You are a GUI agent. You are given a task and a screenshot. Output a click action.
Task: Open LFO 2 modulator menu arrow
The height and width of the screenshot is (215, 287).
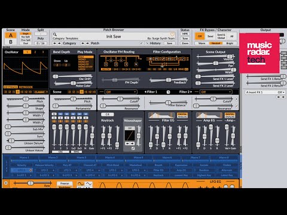tap(53, 170)
